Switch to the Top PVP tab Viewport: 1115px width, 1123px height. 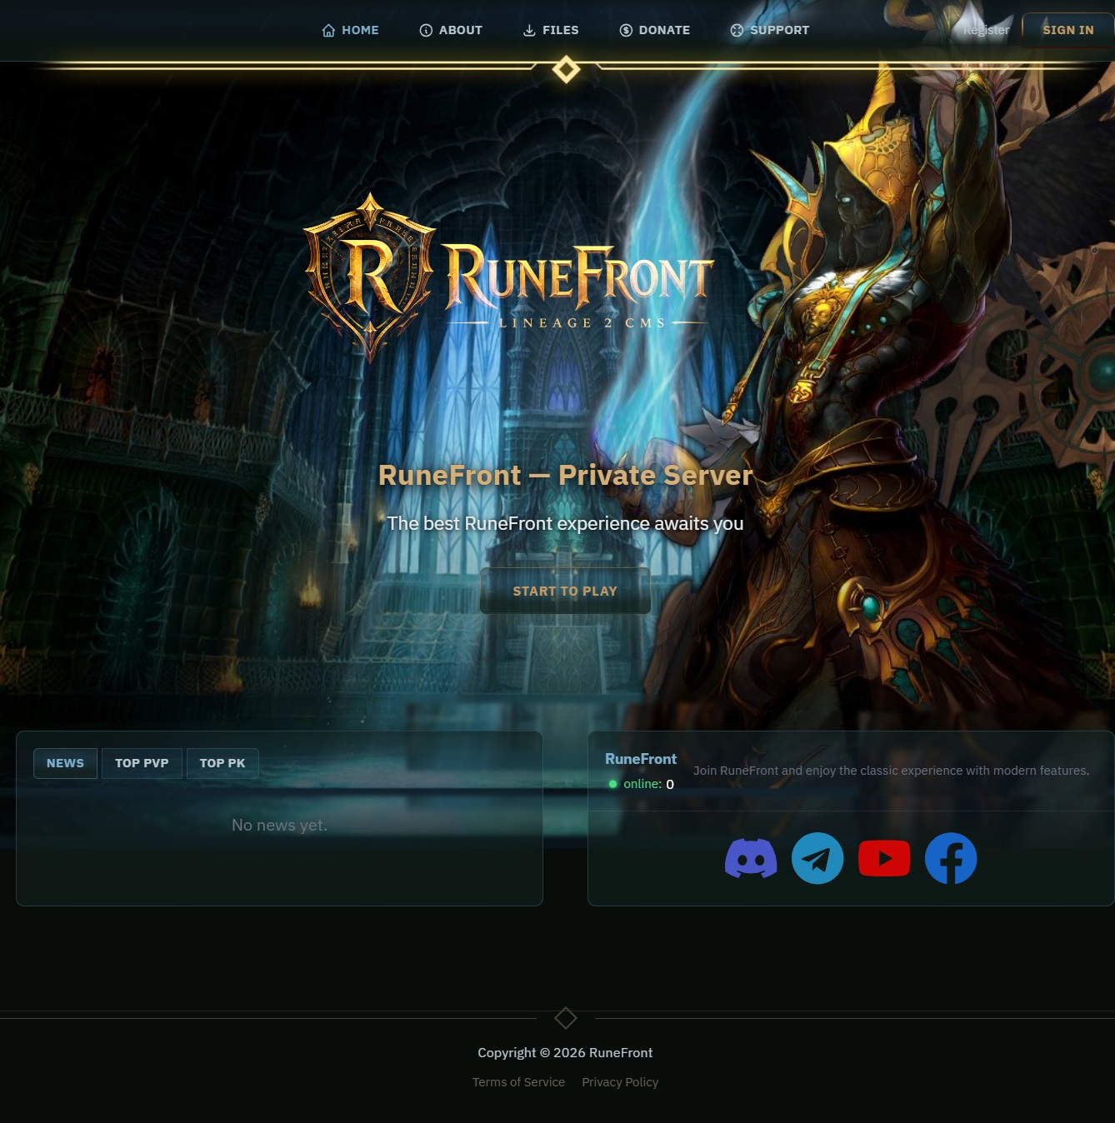tap(142, 763)
